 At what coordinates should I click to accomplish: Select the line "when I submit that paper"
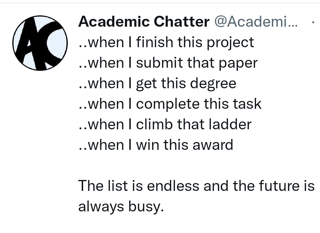pyautogui.click(x=168, y=63)
